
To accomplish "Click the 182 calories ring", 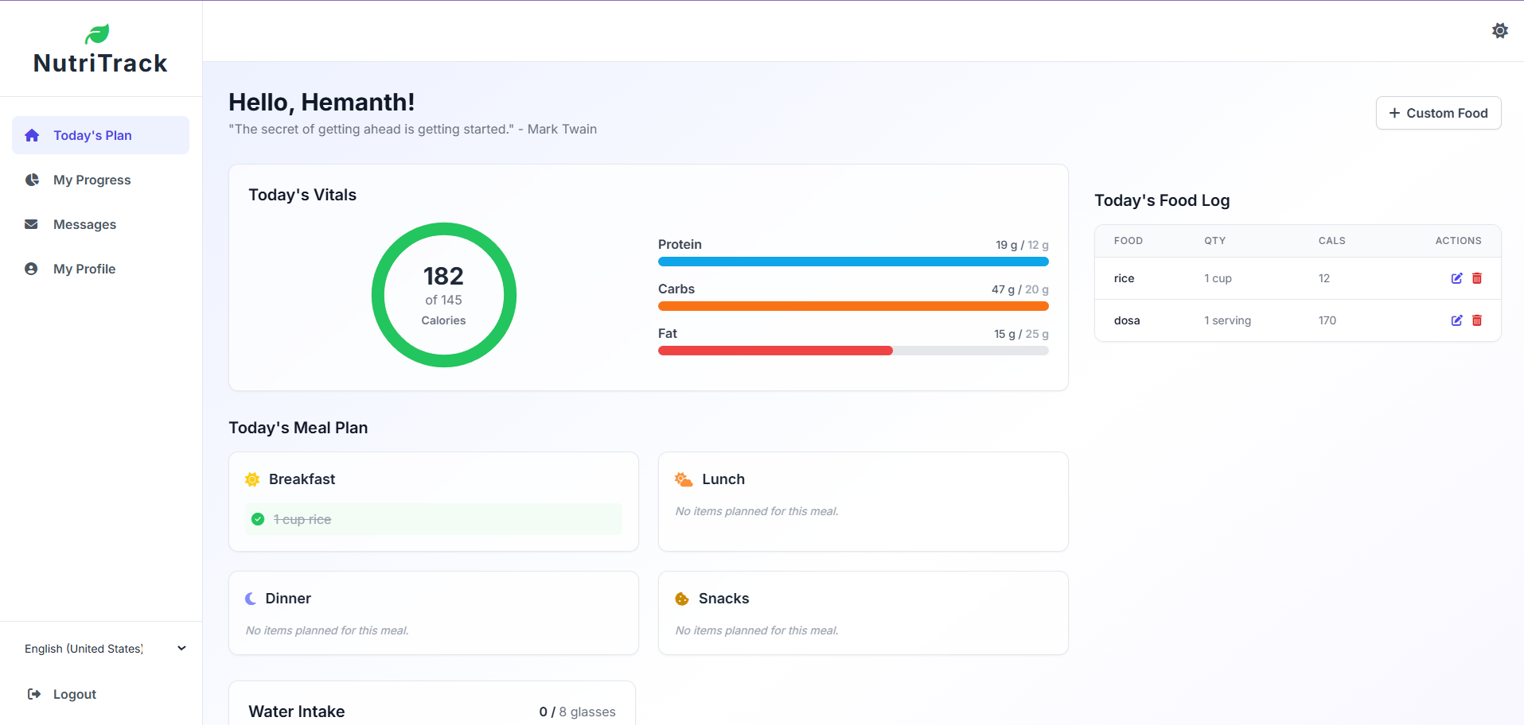I will coord(443,295).
